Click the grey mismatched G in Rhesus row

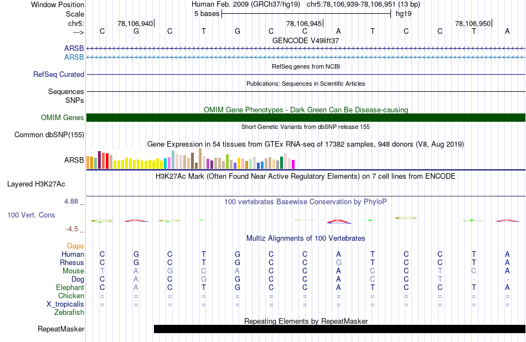(x=338, y=262)
